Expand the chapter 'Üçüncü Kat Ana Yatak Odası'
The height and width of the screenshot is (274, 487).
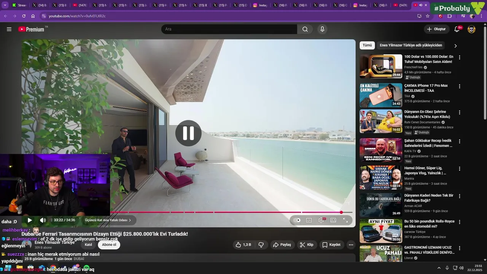coord(108,220)
